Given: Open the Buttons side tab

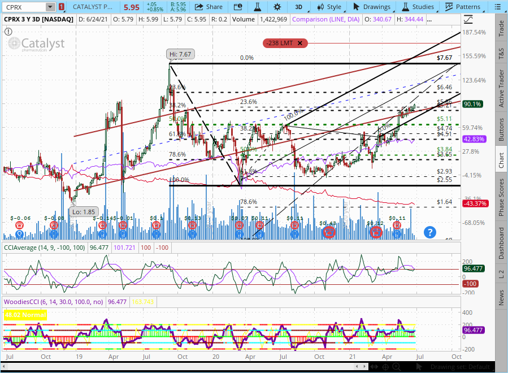Looking at the screenshot, I should click(501, 129).
